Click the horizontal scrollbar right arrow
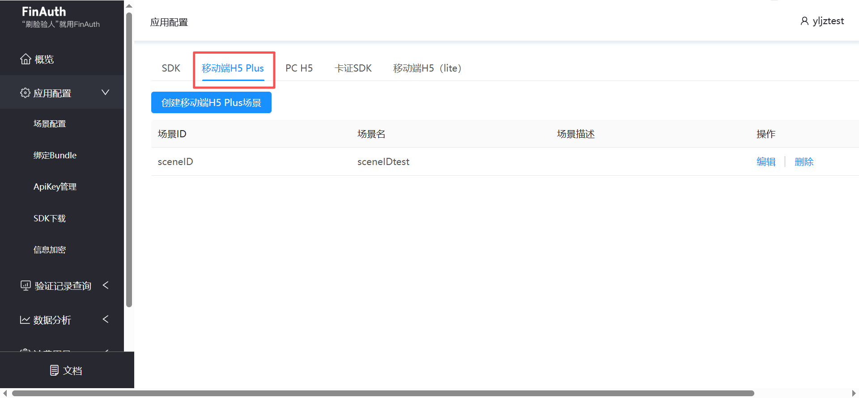This screenshot has height=398, width=859. tap(854, 394)
